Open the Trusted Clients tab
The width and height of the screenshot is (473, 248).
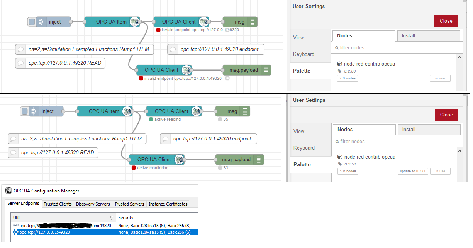pos(58,204)
